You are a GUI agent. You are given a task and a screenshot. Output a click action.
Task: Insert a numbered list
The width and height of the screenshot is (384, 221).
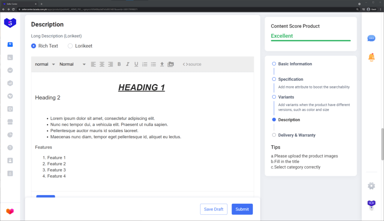[x=145, y=64]
